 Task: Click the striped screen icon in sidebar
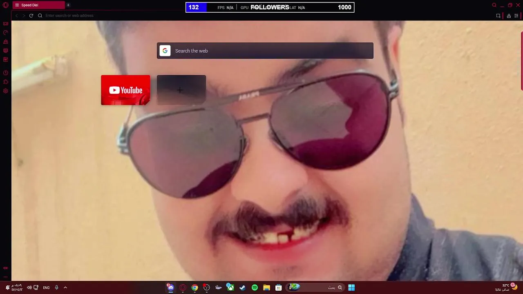pos(6,51)
